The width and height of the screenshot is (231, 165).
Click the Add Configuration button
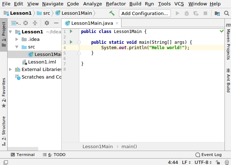click(x=145, y=13)
